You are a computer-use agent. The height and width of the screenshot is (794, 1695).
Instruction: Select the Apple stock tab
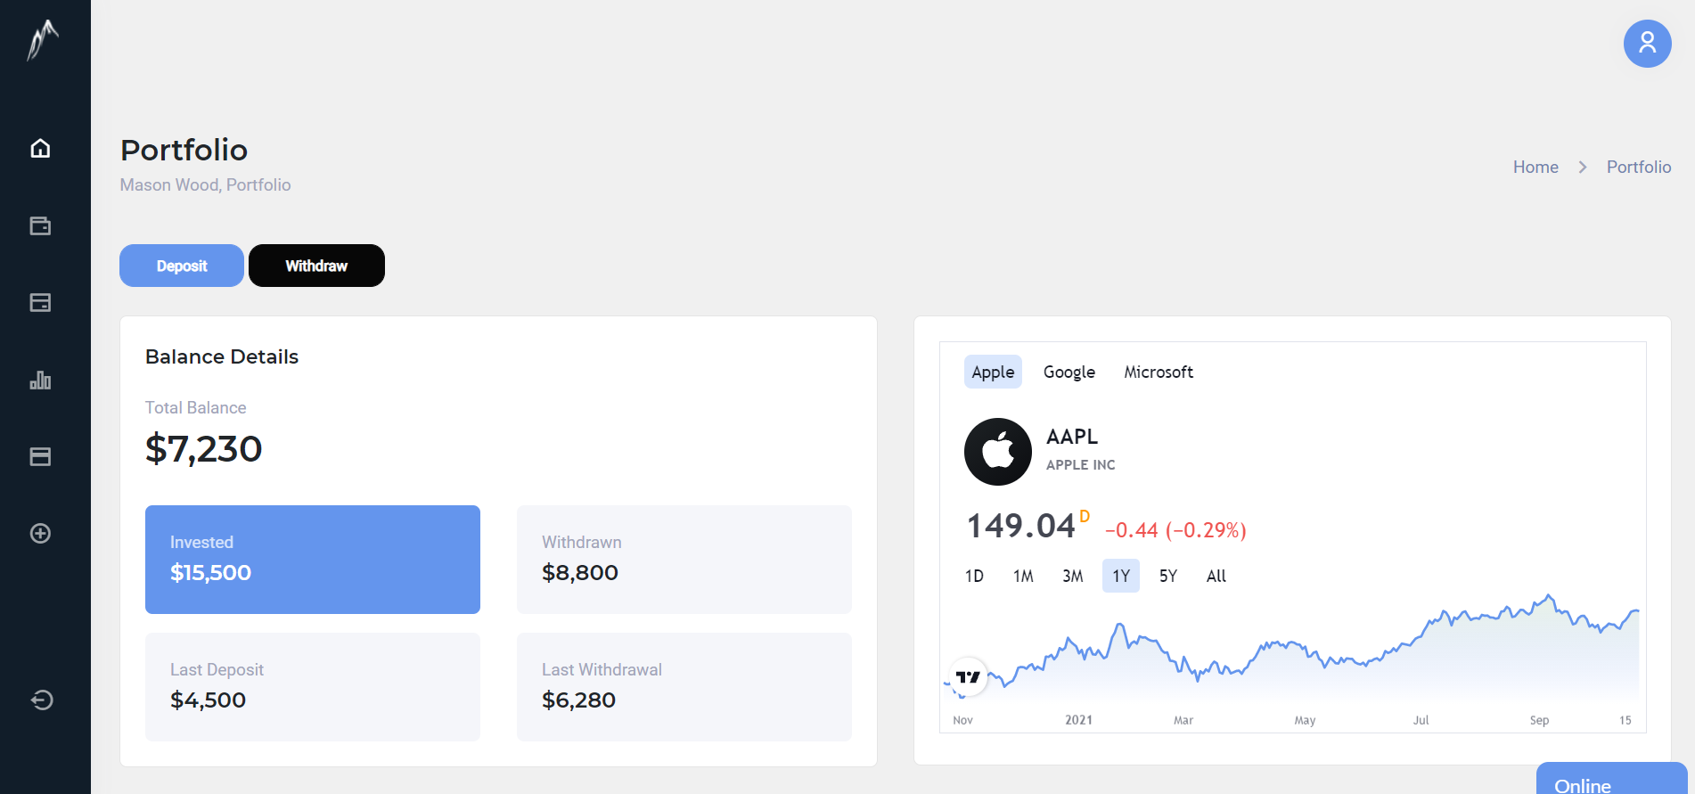(993, 372)
